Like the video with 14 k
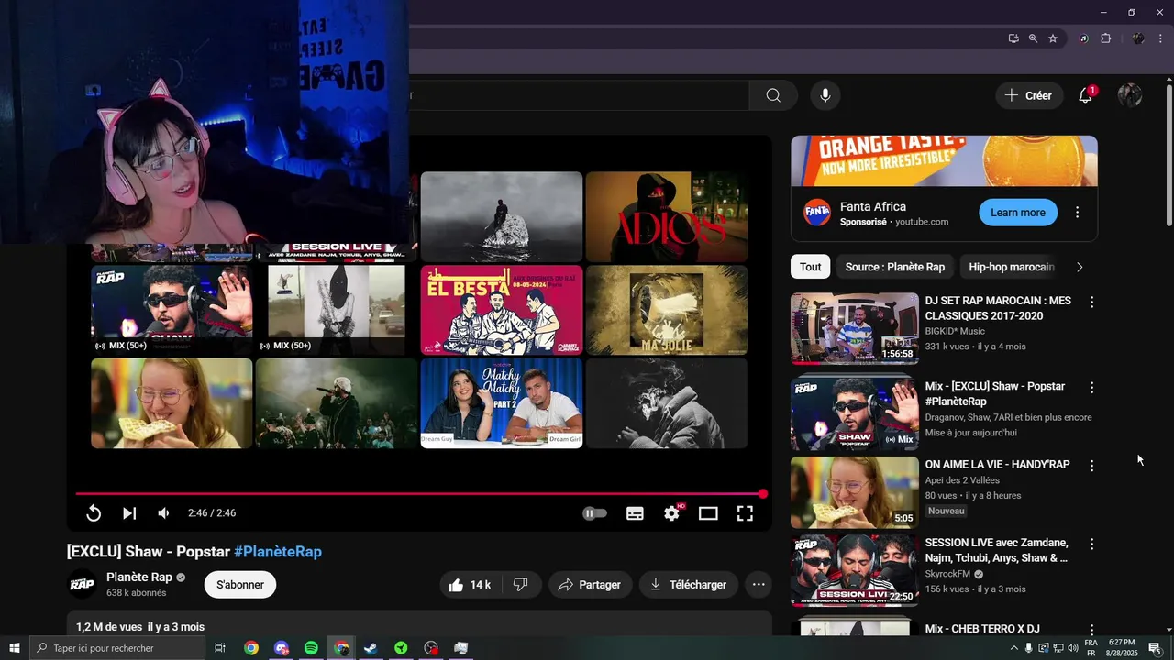Viewport: 1174px width, 660px height. (471, 585)
